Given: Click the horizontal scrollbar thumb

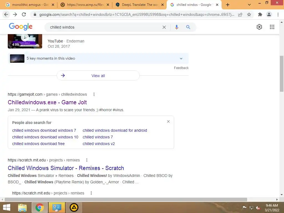Looking at the screenshot, I should pos(126,200).
